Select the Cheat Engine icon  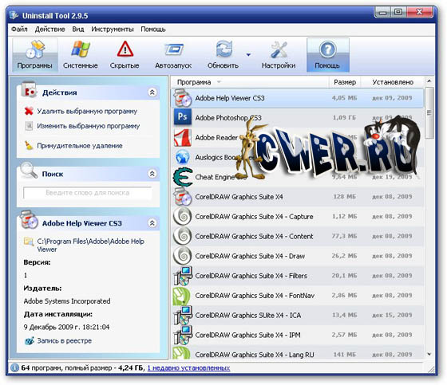(x=183, y=177)
